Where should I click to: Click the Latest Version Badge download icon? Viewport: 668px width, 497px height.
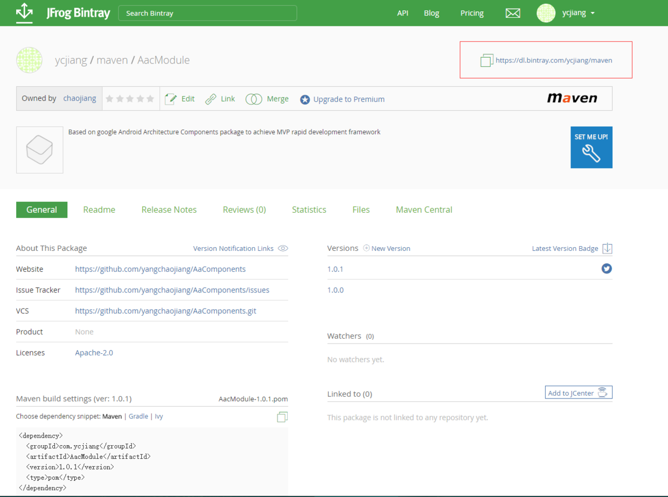pyautogui.click(x=607, y=248)
